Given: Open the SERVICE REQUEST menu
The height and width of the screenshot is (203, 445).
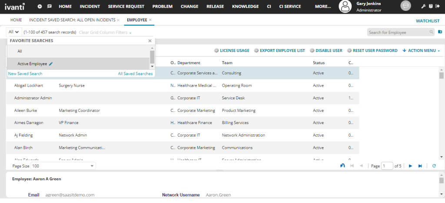Looking at the screenshot, I should pyautogui.click(x=126, y=6).
